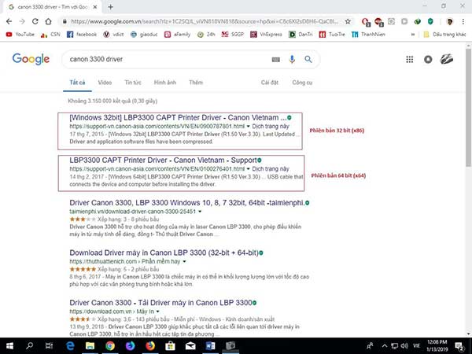Launch Microsoft Edge from the taskbar
The image size is (472, 354).
point(70,346)
